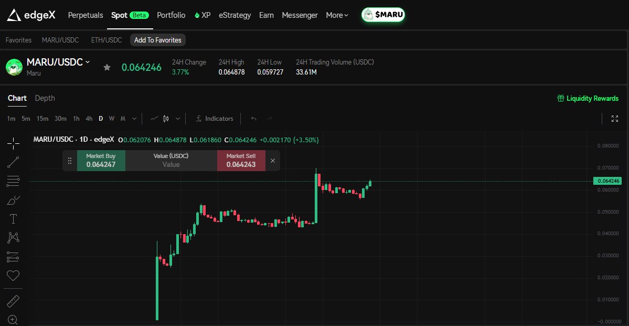629x326 pixels.
Task: Click the Maru token avatar
Action: click(14, 67)
